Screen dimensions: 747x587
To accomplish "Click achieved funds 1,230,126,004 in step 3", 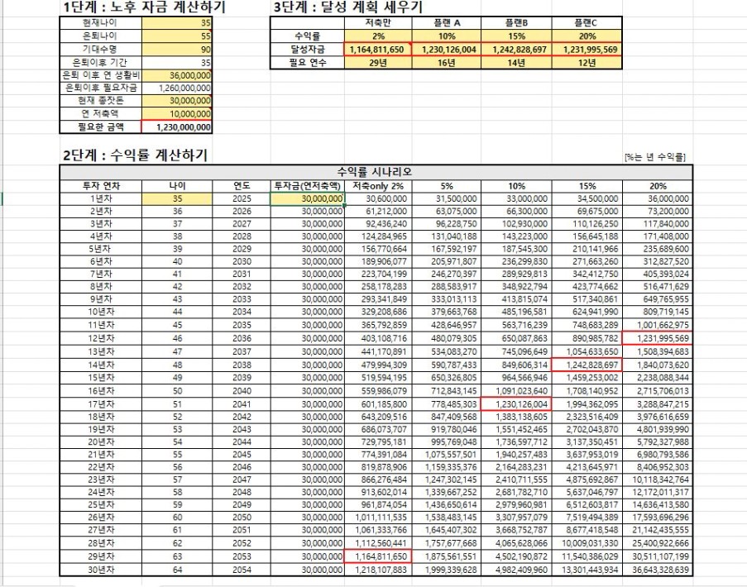I will (x=447, y=50).
